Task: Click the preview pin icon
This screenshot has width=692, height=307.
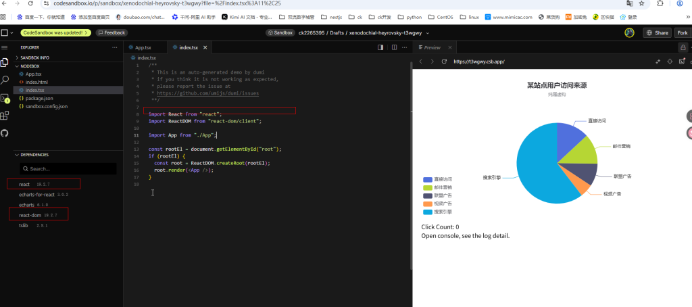Action: click(658, 62)
